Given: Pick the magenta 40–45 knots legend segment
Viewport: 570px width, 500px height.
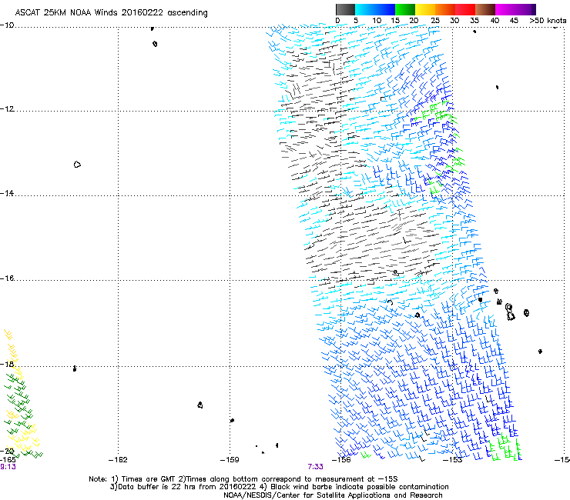Looking at the screenshot, I should [x=505, y=9].
